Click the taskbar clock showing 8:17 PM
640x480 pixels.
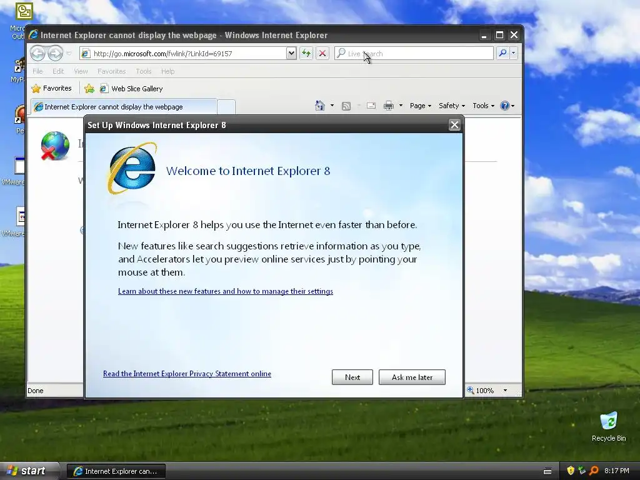[617, 471]
